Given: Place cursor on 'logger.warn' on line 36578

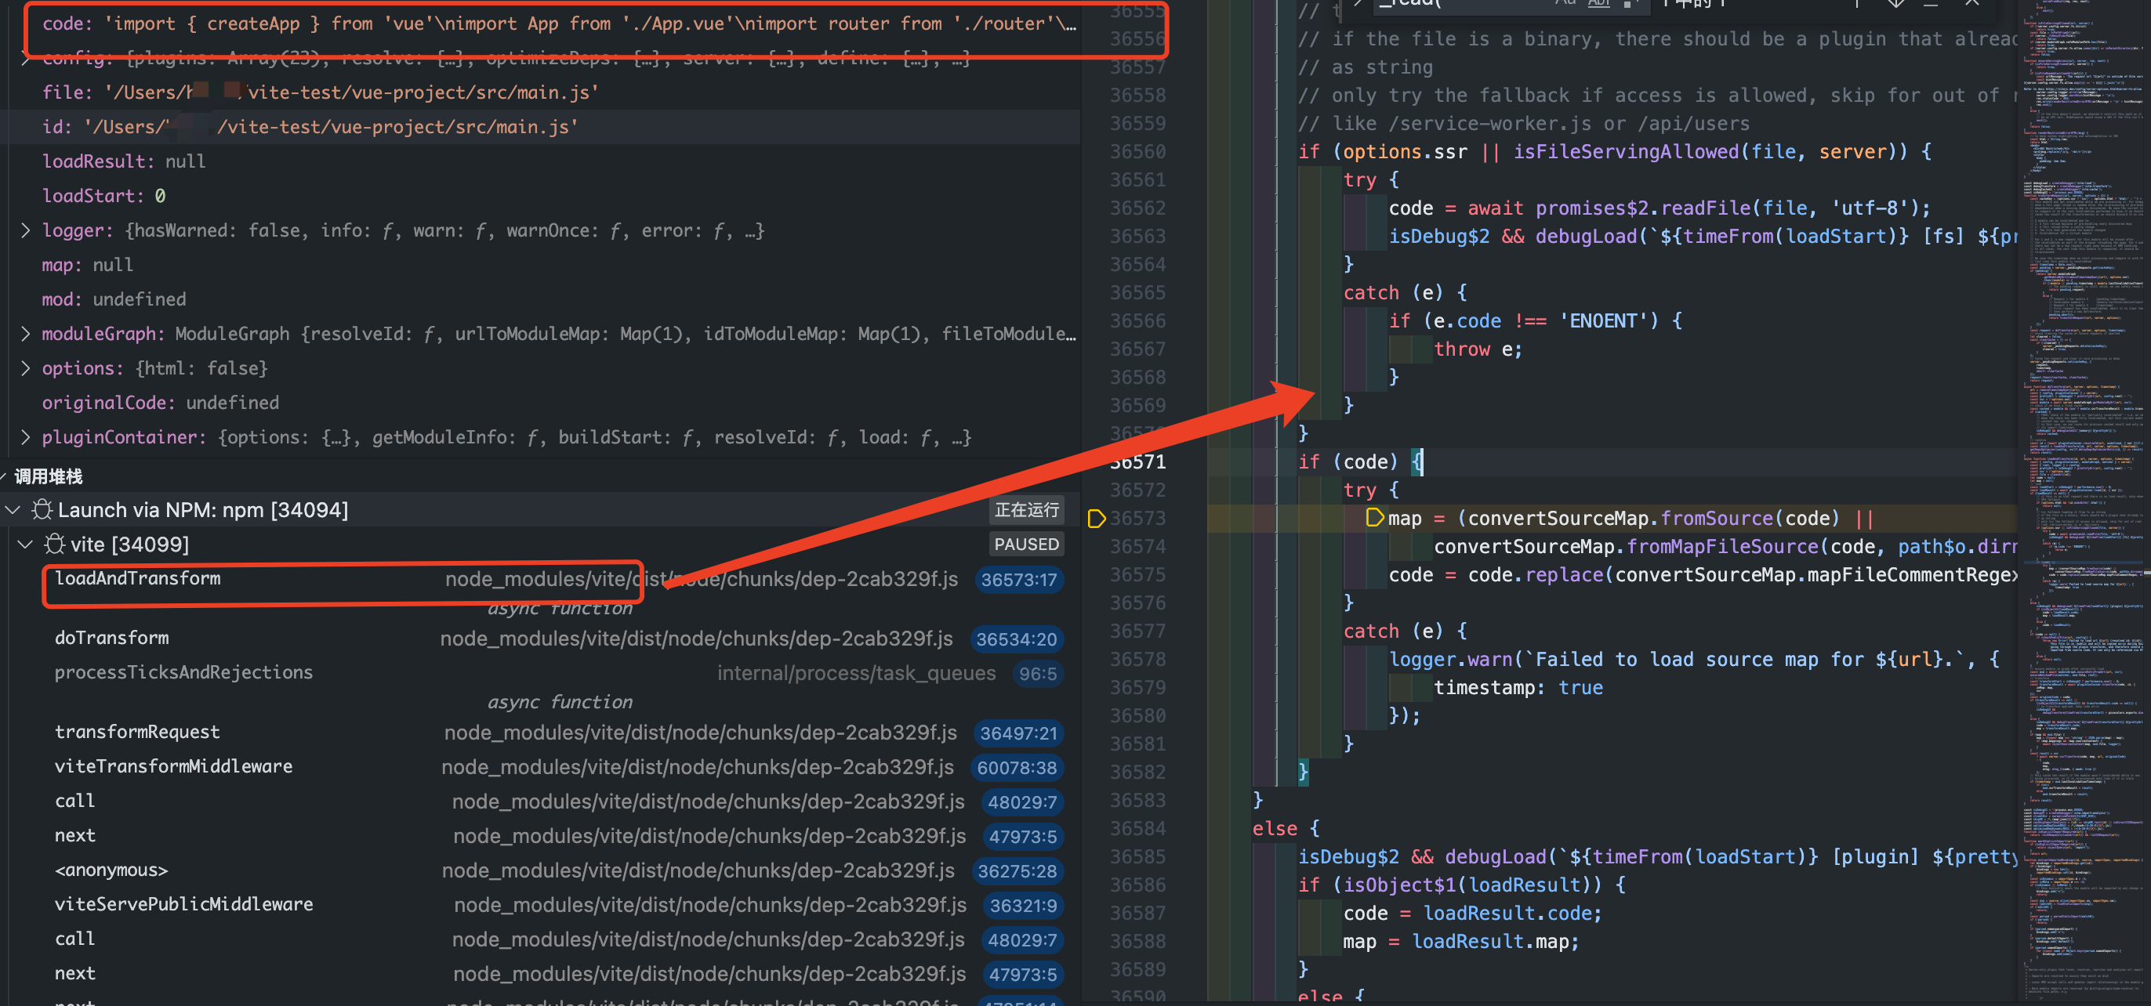Looking at the screenshot, I should point(1450,660).
